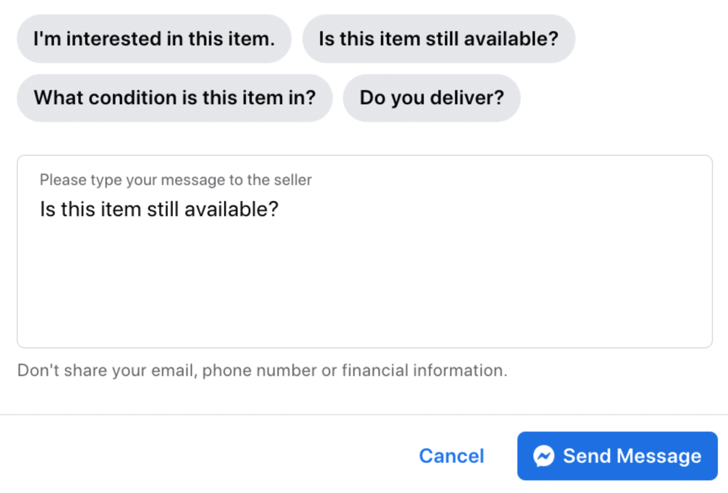Image resolution: width=728 pixels, height=493 pixels.
Task: Tap the "Do you deliver?" quick reply
Action: [431, 98]
